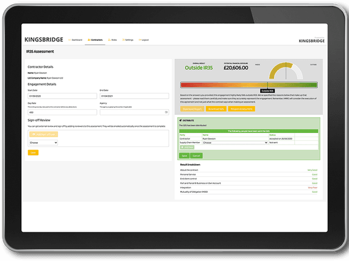Click the Ryan Dawson name cell in table
This screenshot has height=261, width=349.
tap(235, 138)
